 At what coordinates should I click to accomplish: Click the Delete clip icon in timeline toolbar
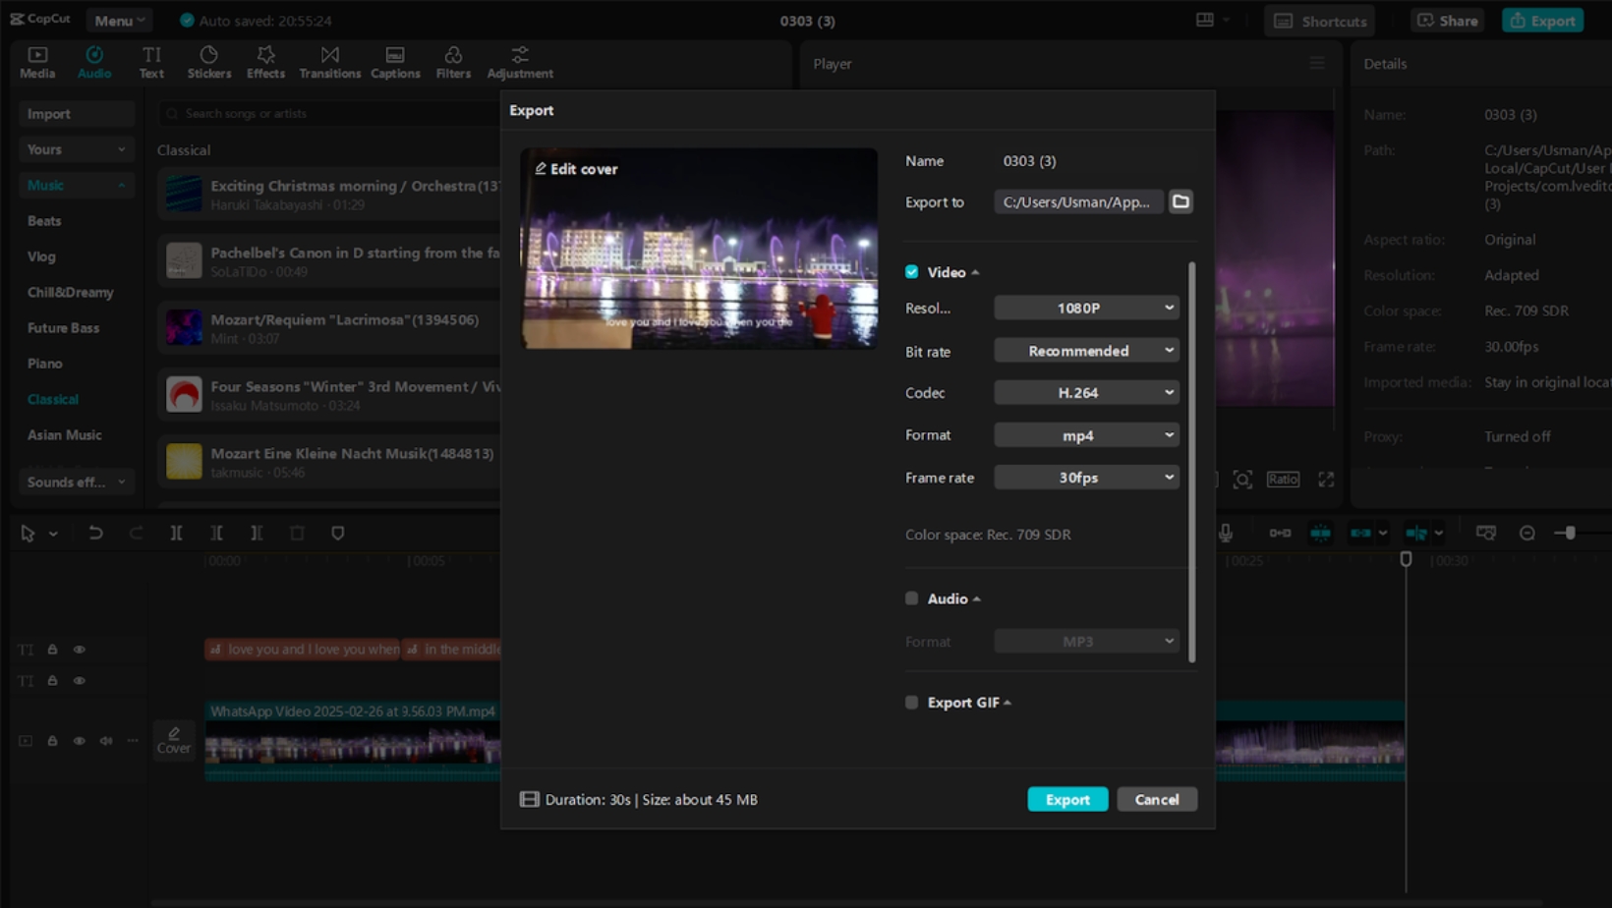tap(297, 533)
